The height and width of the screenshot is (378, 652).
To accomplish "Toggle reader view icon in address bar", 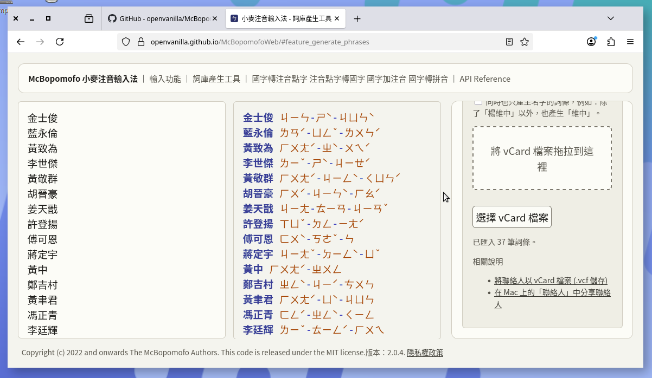I will pos(509,42).
